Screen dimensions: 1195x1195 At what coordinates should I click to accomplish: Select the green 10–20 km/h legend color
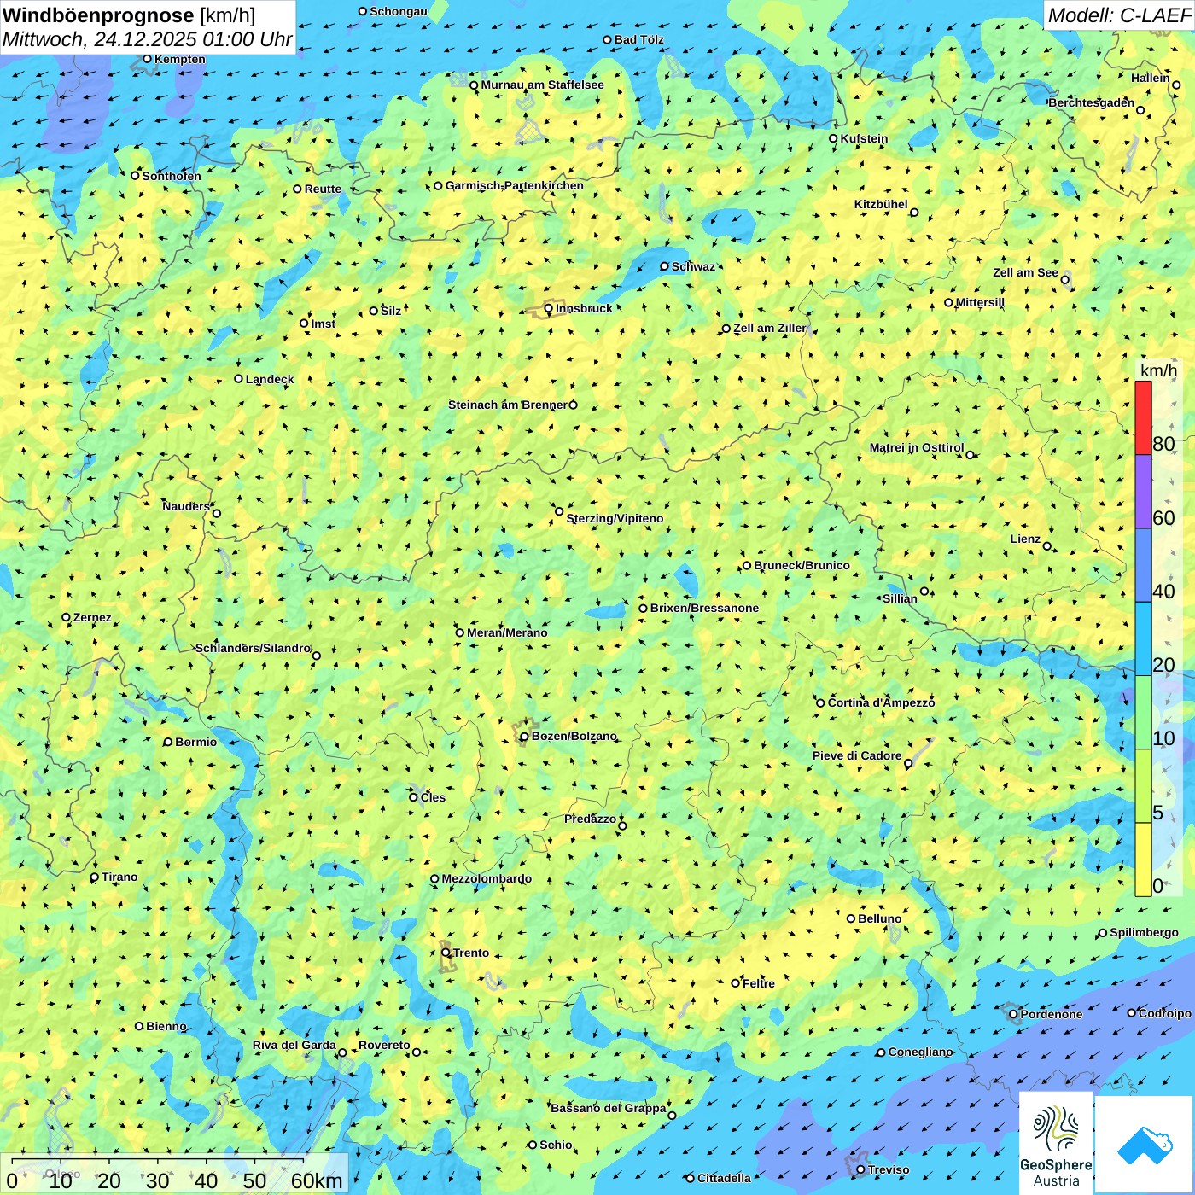click(x=1143, y=713)
